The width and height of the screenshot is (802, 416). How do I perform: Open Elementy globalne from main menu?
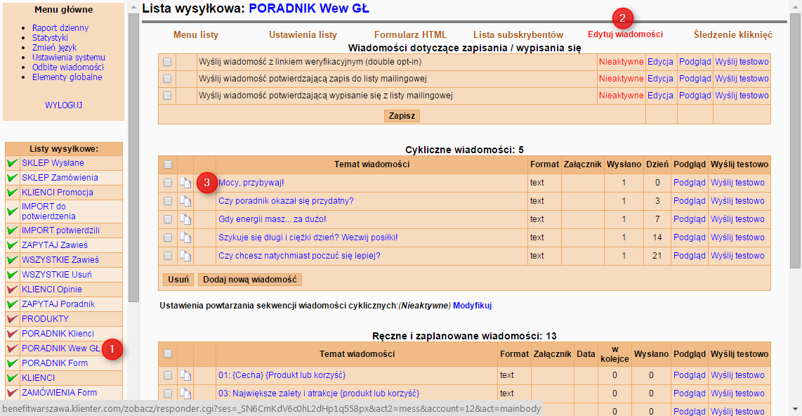(x=67, y=77)
